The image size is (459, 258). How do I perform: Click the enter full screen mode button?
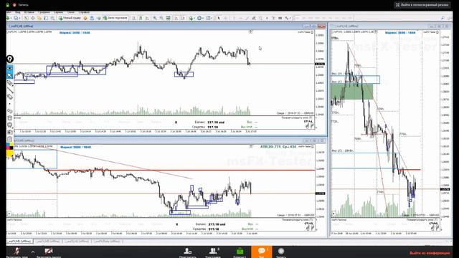[x=422, y=5]
